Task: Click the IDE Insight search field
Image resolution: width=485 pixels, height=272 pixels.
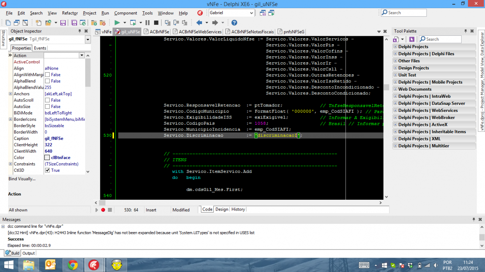Action: point(404,13)
